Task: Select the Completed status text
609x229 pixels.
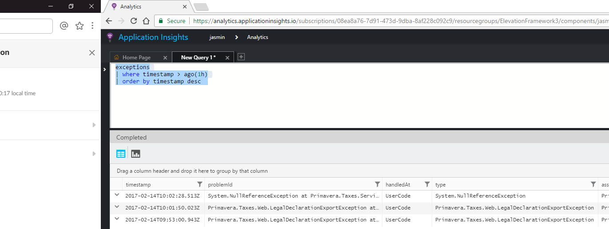Action: click(x=131, y=137)
